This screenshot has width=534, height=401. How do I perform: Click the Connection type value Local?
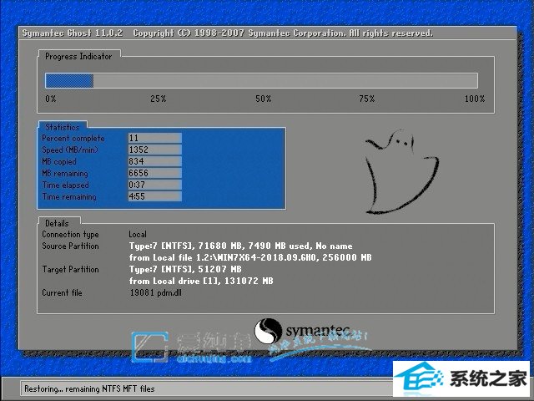(x=138, y=234)
